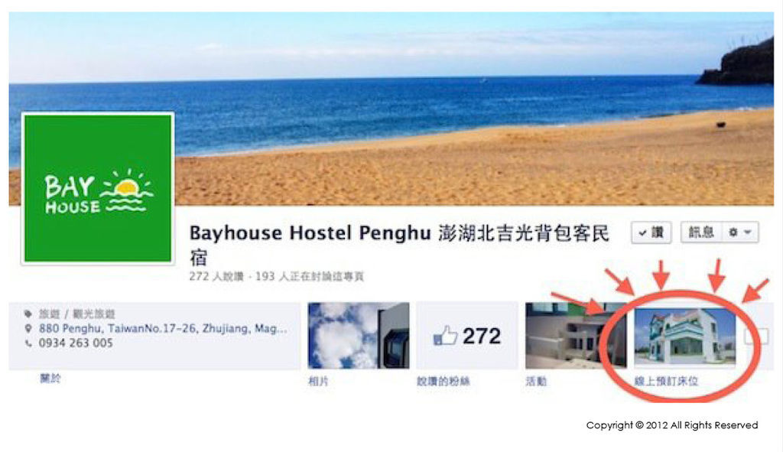Select the 活動 events tab label
Image resolution: width=783 pixels, height=452 pixels.
pos(536,381)
